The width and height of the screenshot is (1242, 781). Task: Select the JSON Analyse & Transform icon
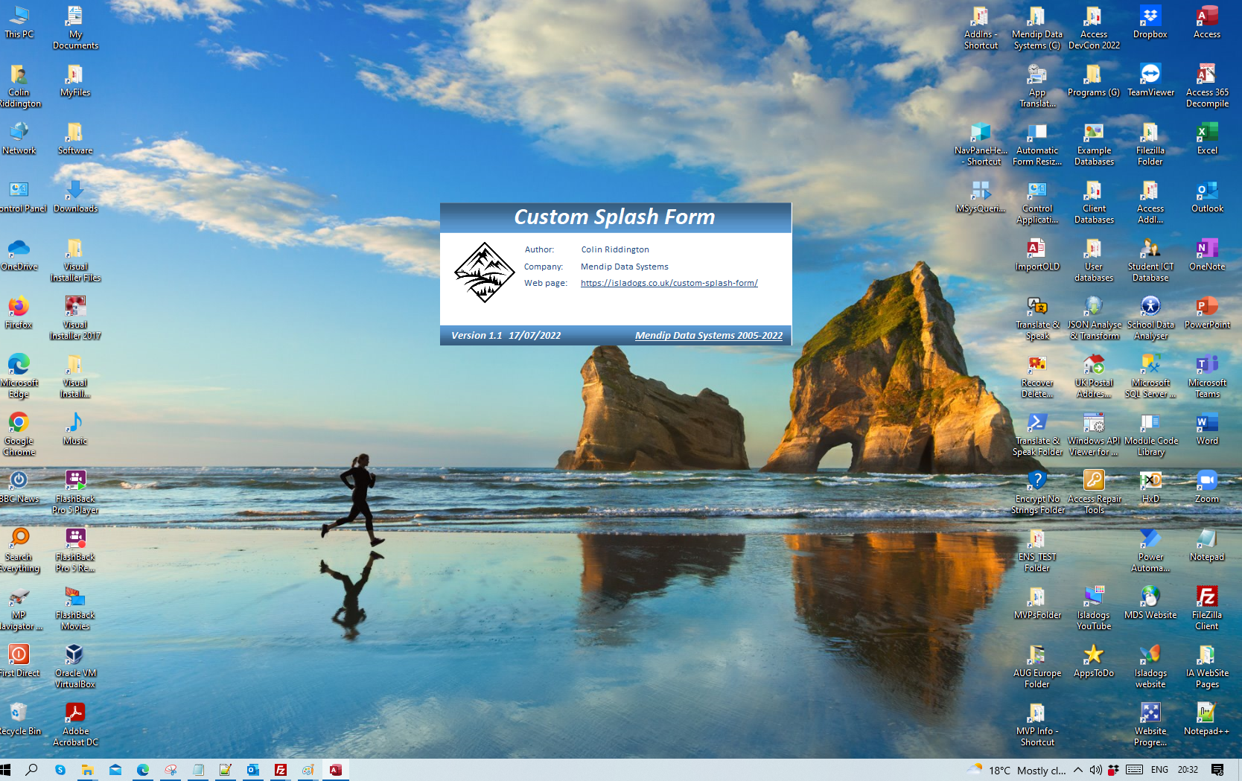pos(1094,318)
